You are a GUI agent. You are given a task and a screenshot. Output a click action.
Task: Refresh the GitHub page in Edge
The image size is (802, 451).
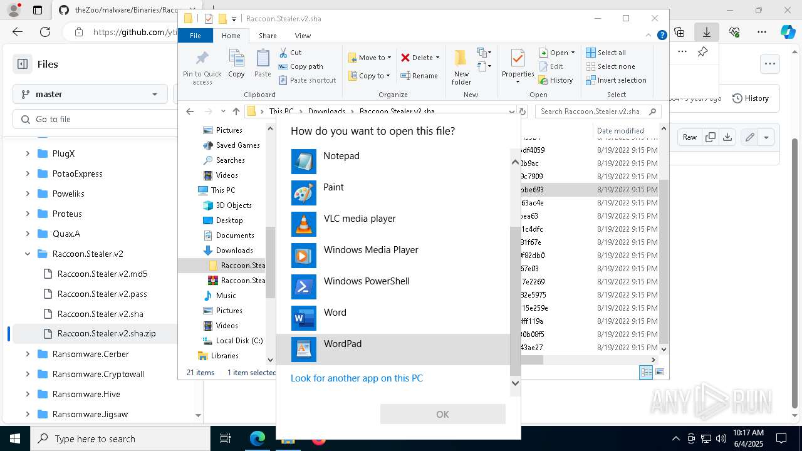[x=45, y=32]
